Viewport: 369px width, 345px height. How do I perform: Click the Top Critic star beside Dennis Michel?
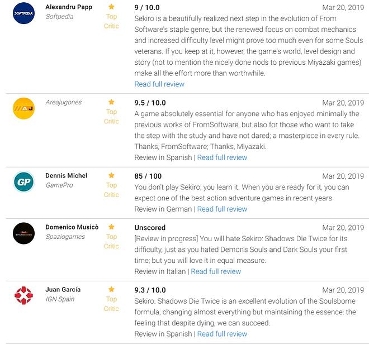tap(111, 175)
